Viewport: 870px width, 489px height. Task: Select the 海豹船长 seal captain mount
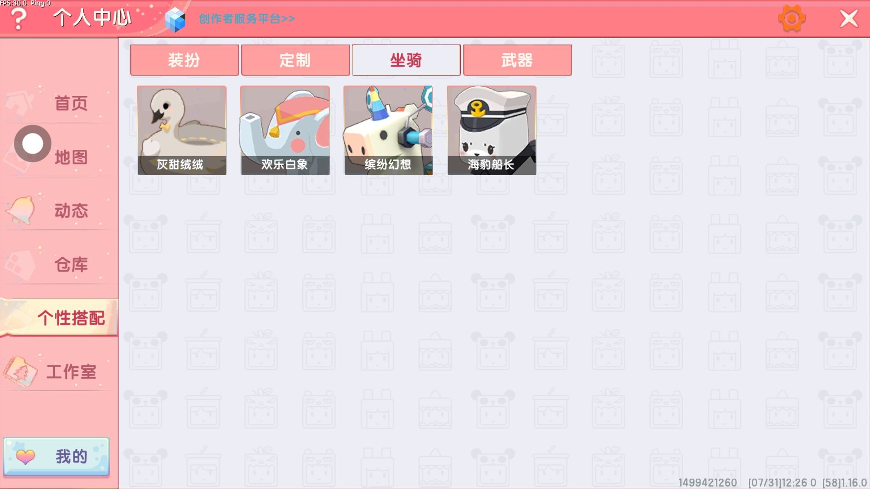(x=492, y=130)
